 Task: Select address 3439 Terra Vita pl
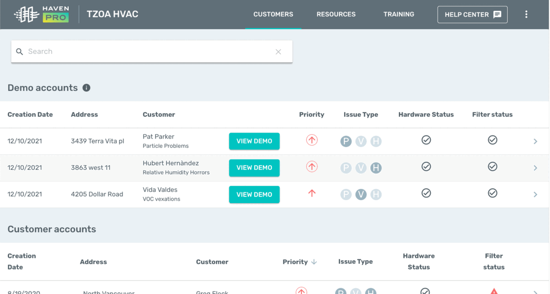click(98, 141)
